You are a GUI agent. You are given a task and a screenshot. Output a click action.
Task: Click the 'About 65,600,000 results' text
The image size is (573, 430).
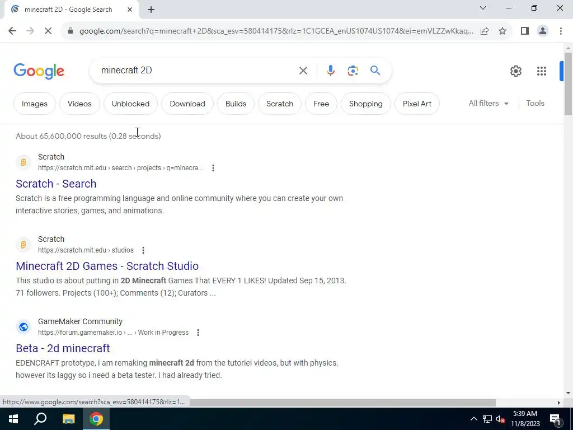click(62, 136)
